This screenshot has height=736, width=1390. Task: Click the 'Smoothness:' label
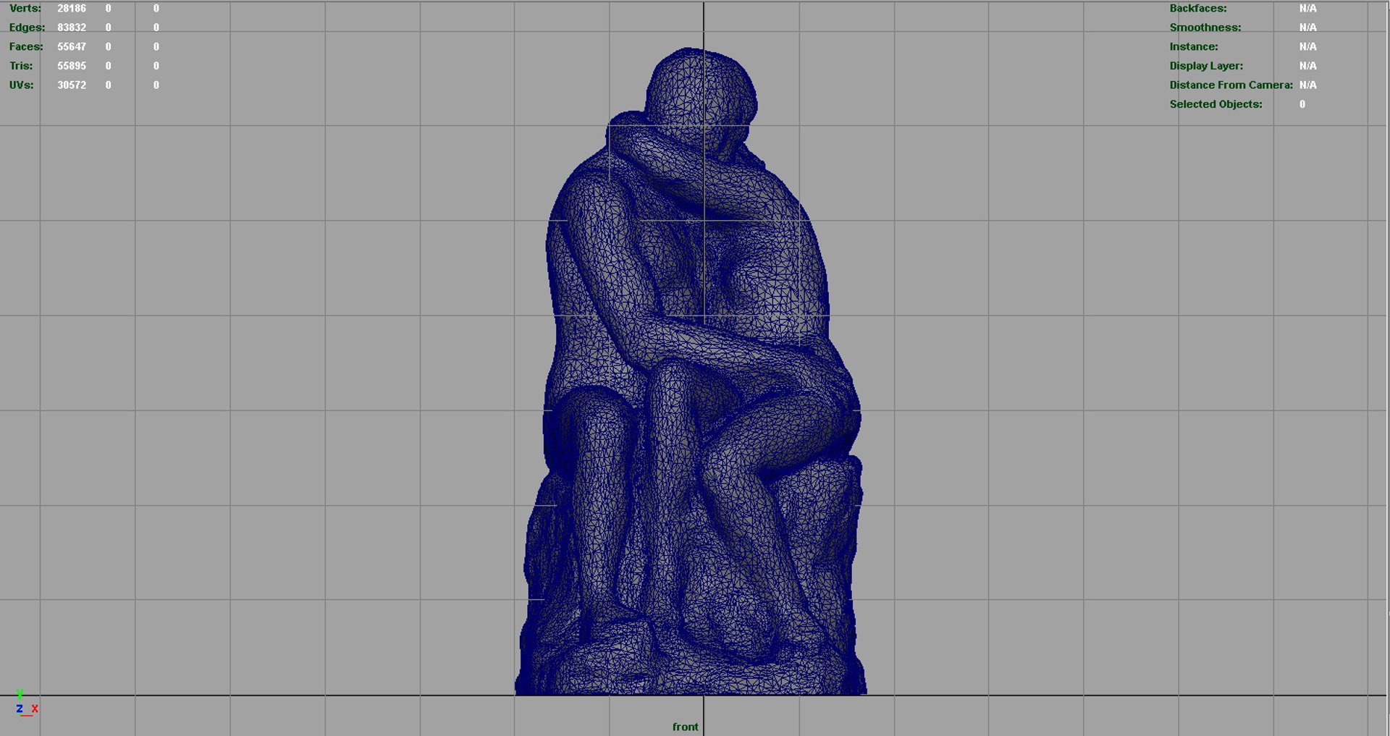pos(1205,28)
